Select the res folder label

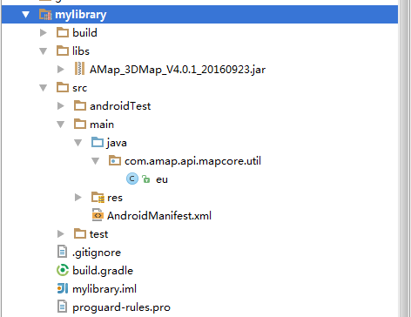point(115,198)
